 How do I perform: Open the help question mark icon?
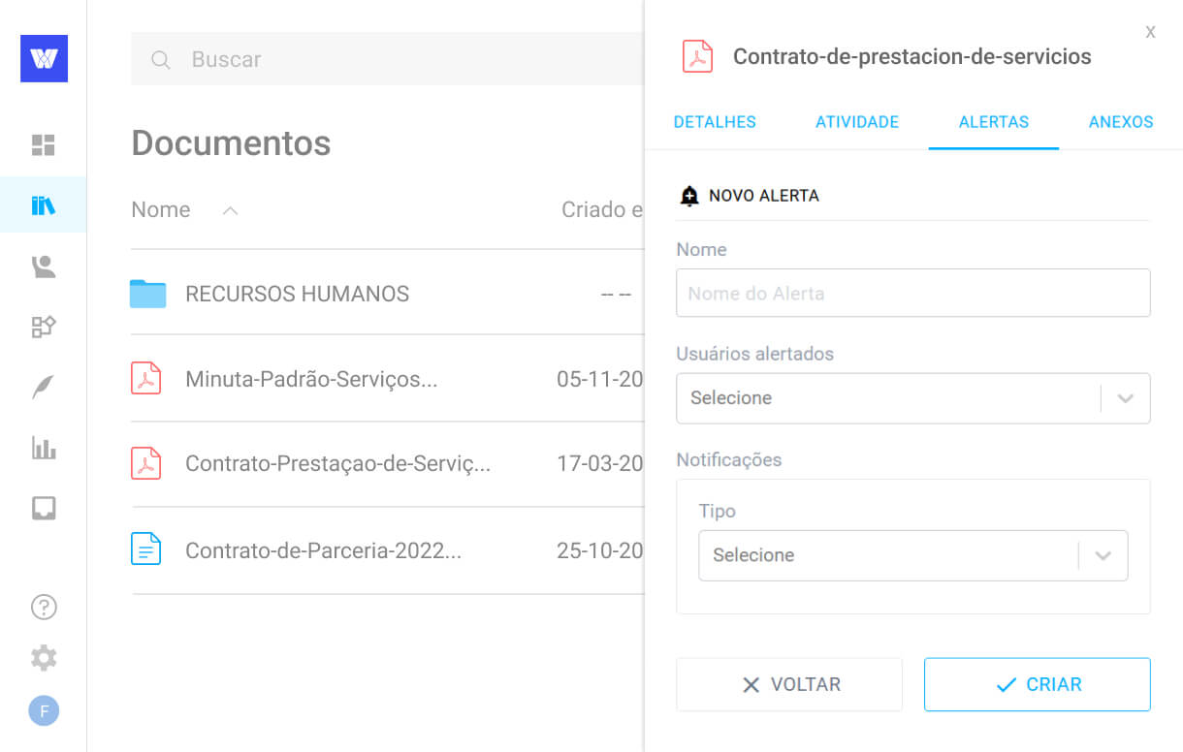[x=43, y=607]
